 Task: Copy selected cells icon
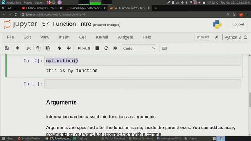click(x=38, y=48)
